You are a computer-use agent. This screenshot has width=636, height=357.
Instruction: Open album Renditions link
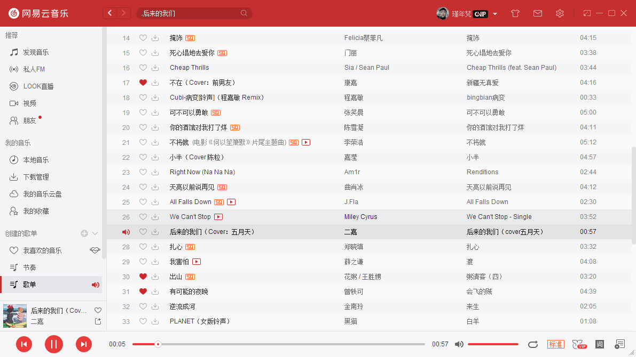pos(482,172)
